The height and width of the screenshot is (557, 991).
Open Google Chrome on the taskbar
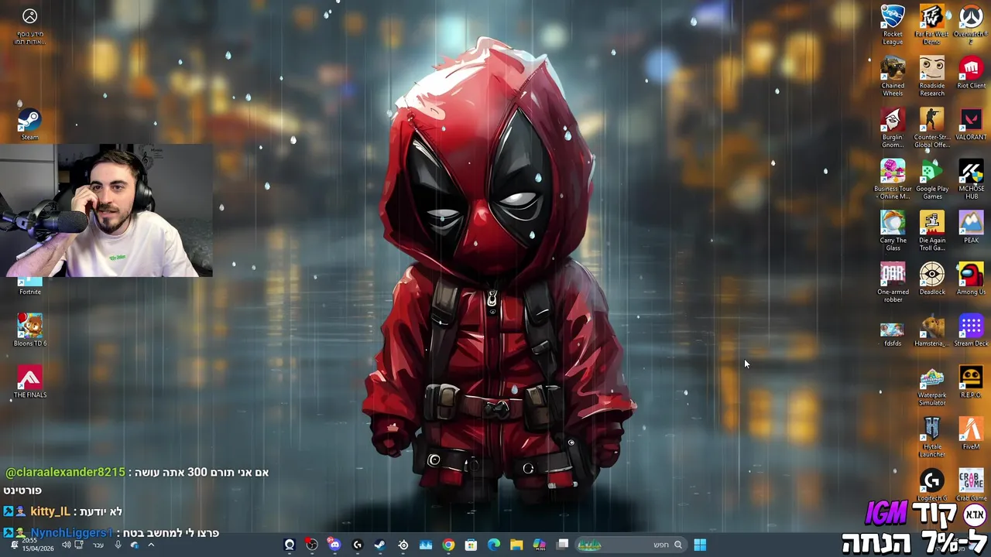(x=448, y=545)
